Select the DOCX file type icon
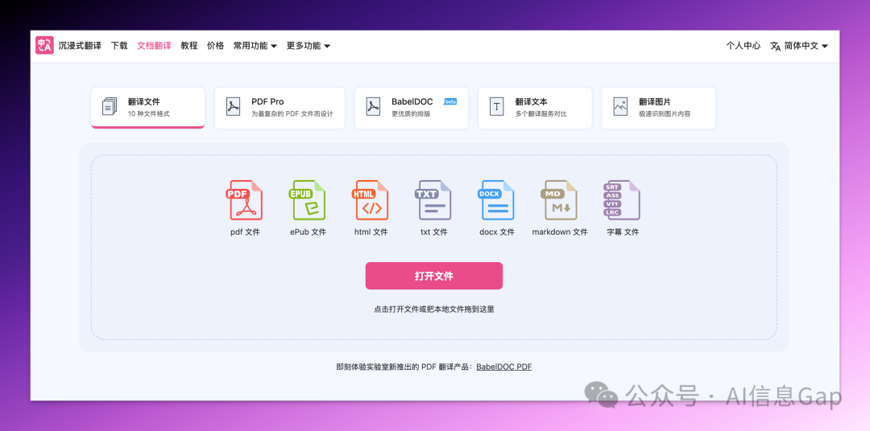The image size is (870, 431). click(496, 200)
